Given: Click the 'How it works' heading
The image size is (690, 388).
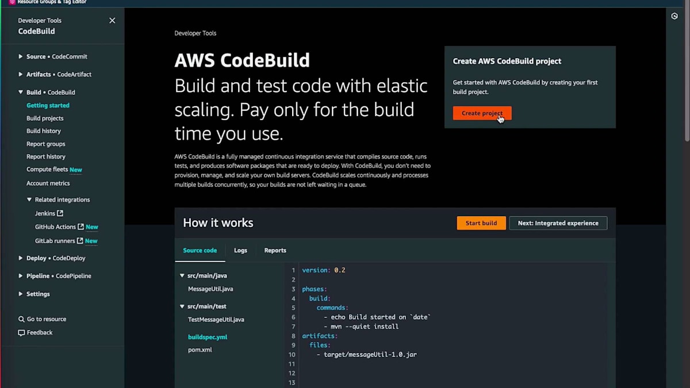Looking at the screenshot, I should tap(218, 223).
